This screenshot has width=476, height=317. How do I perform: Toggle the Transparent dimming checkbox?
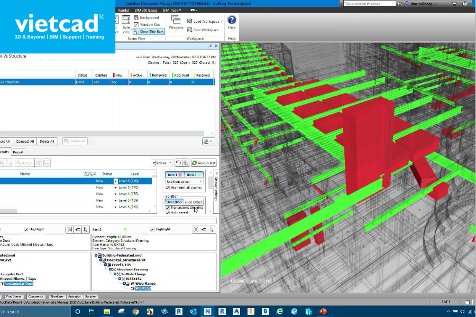[x=168, y=208]
